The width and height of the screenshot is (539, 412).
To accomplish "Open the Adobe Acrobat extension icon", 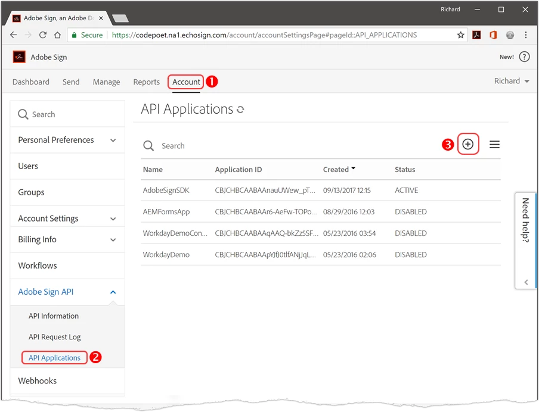I will pyautogui.click(x=476, y=35).
